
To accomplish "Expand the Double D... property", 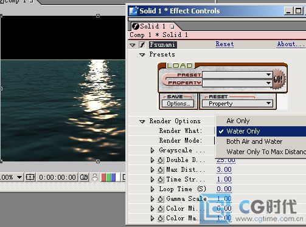I will click(153, 160).
